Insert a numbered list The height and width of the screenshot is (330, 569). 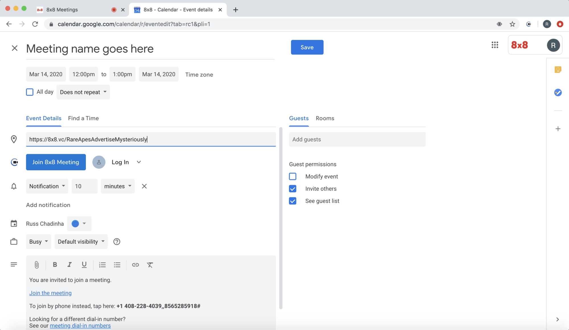point(102,265)
